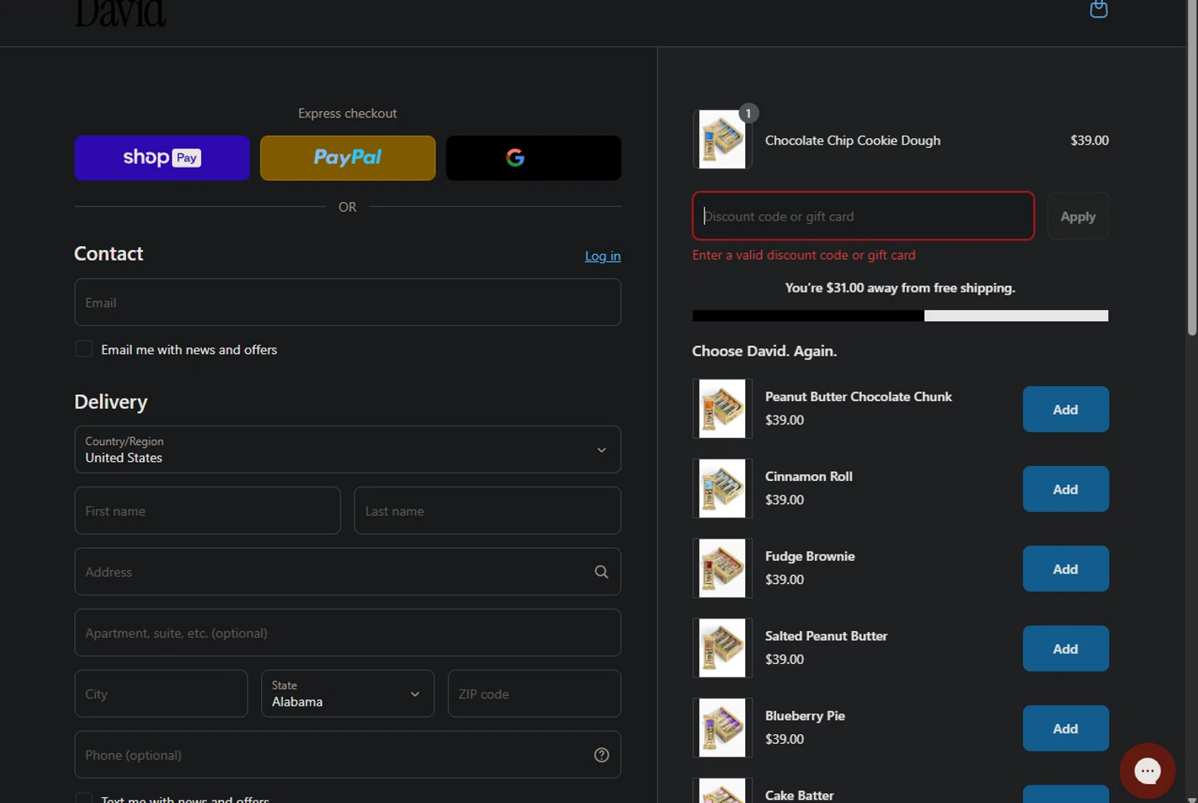Image resolution: width=1198 pixels, height=803 pixels.
Task: Click the City input field
Action: (x=161, y=694)
